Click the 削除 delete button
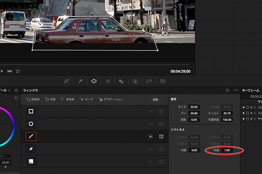 pyautogui.click(x=155, y=99)
